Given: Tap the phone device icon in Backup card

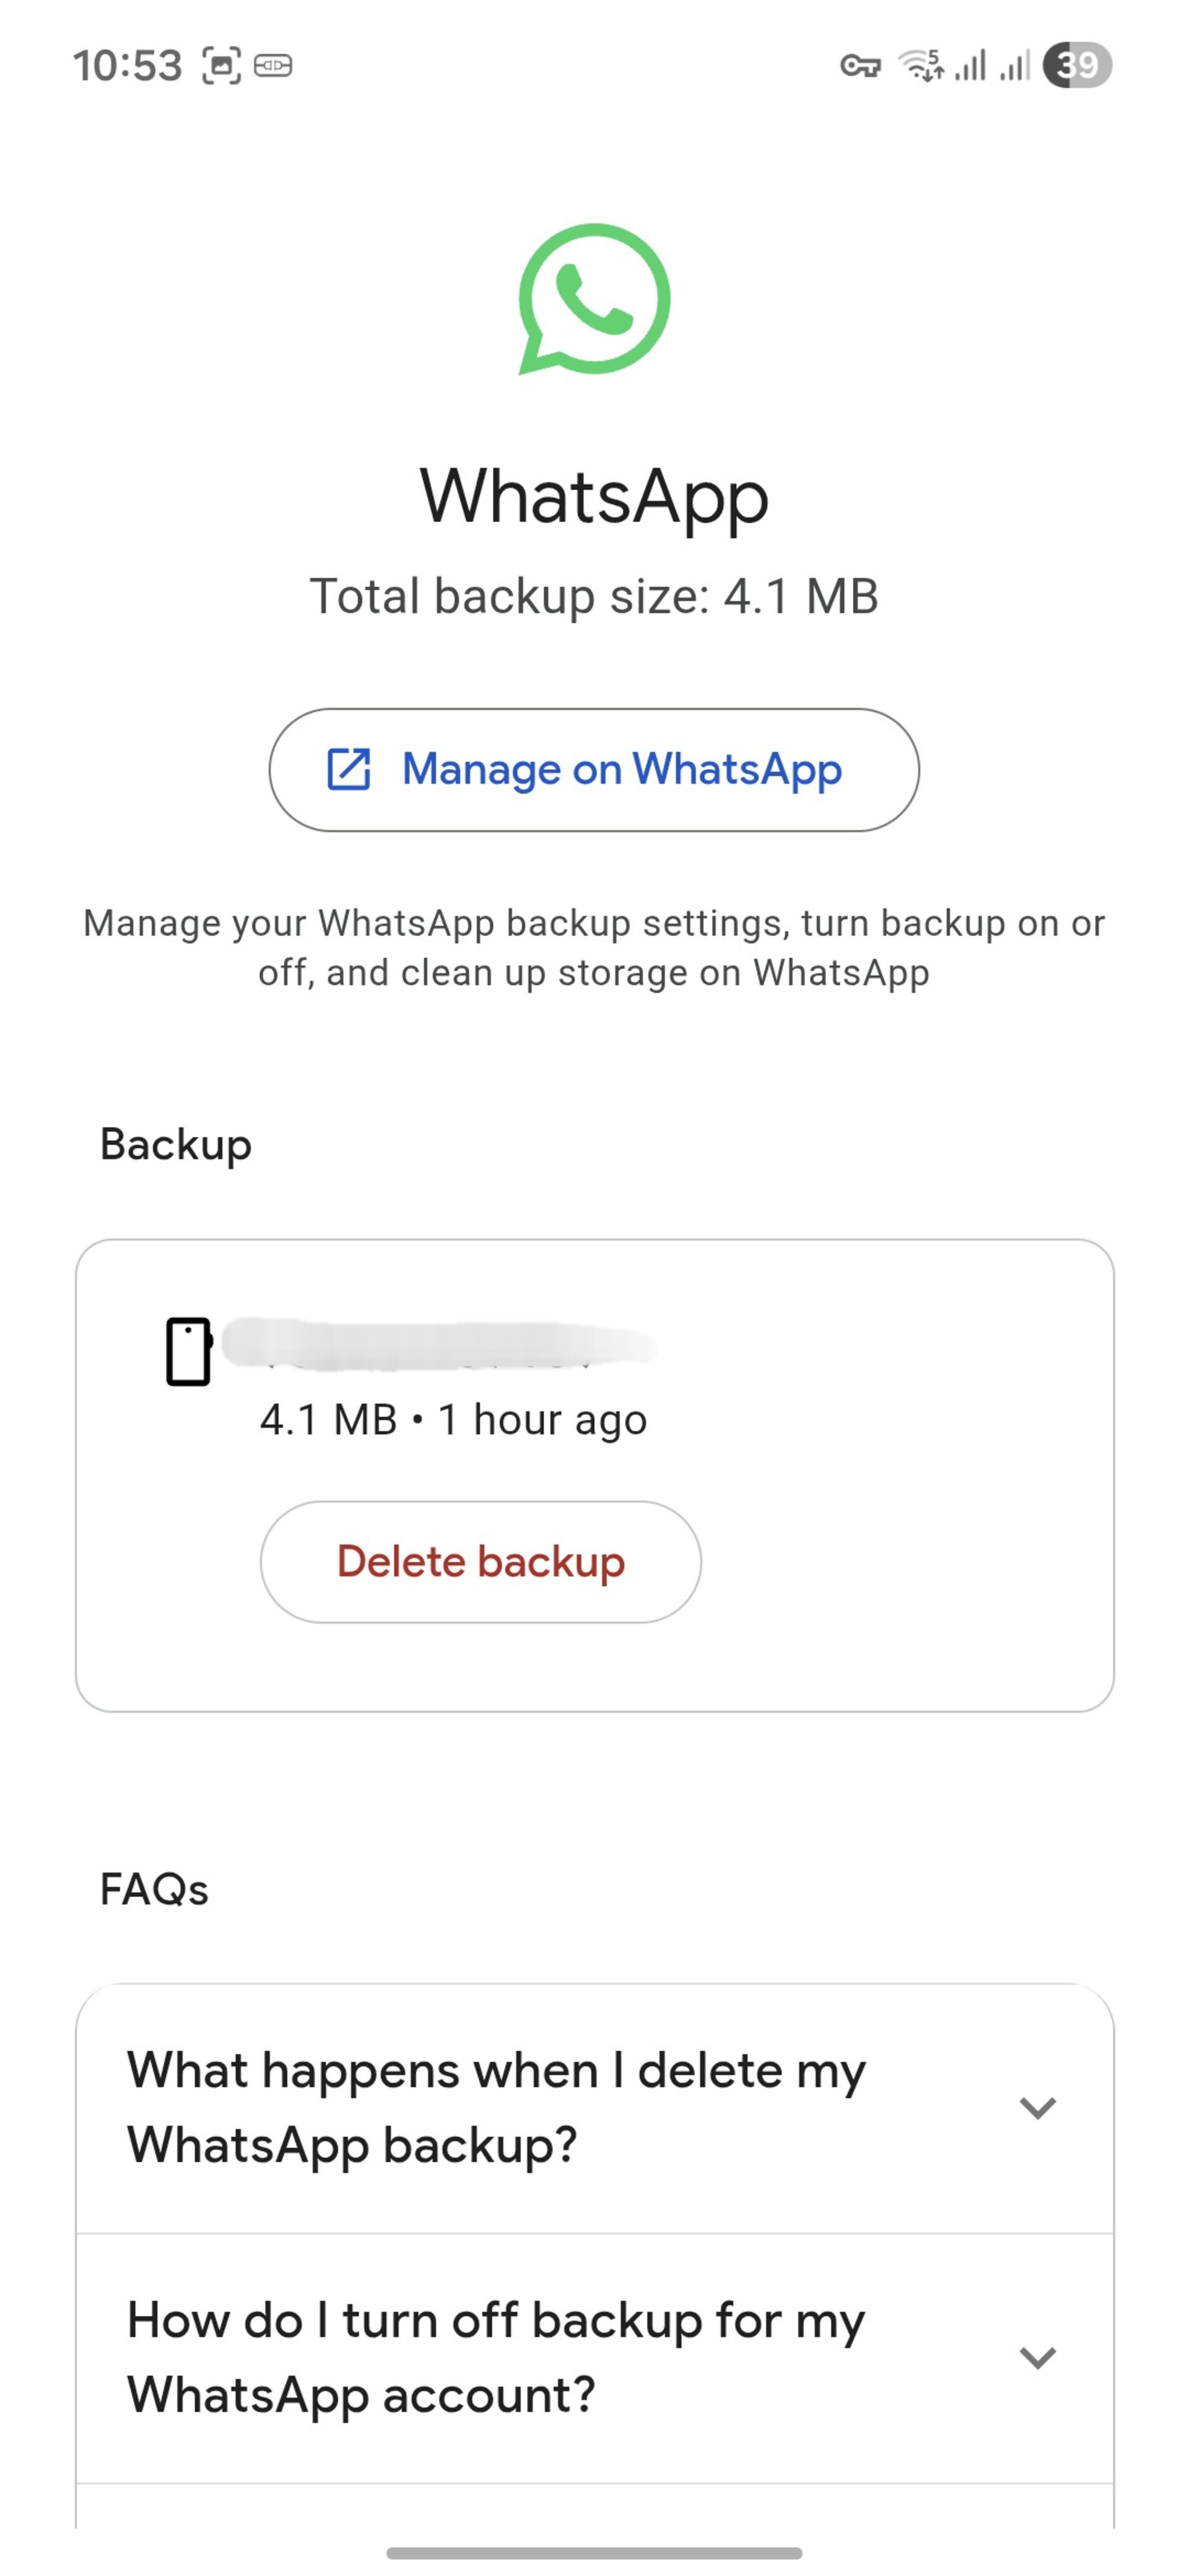Looking at the screenshot, I should [x=188, y=1351].
